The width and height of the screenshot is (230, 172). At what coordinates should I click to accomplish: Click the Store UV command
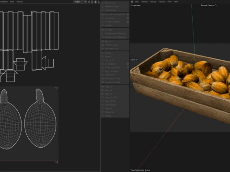[115, 108]
